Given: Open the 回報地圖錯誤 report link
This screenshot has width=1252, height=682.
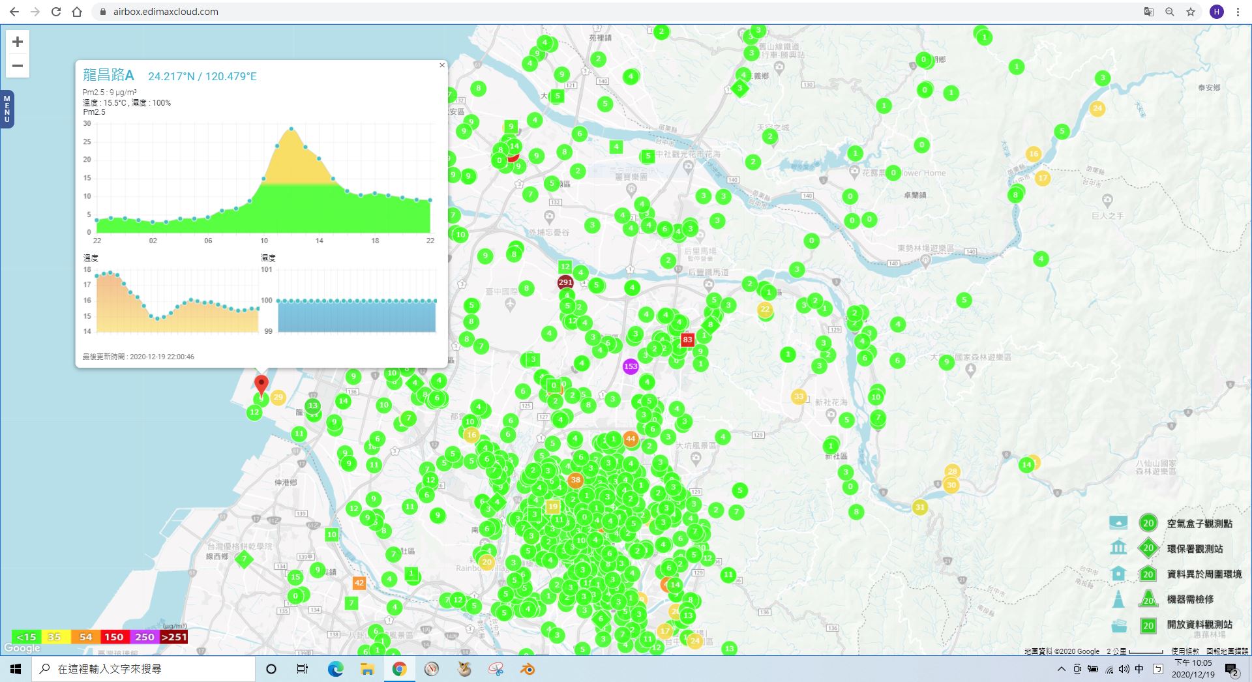Looking at the screenshot, I should [1227, 651].
